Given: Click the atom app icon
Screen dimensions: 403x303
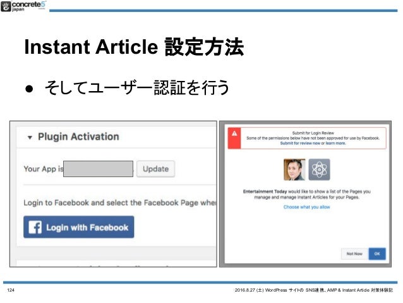Looking at the screenshot, I should point(319,170).
